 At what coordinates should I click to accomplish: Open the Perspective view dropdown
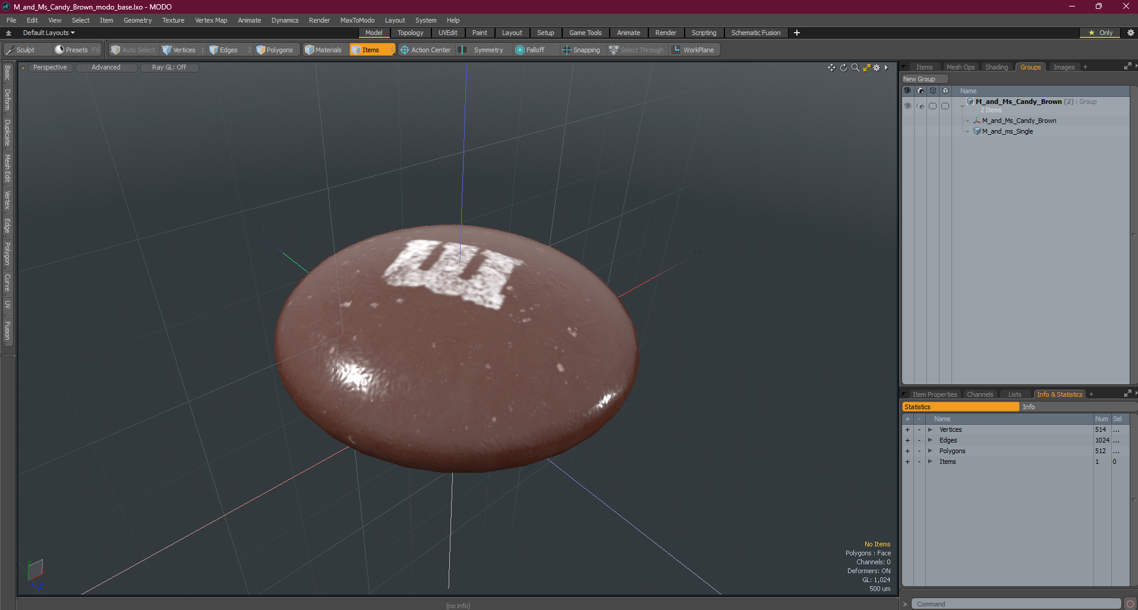click(50, 67)
